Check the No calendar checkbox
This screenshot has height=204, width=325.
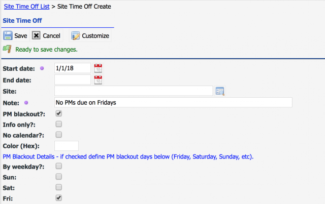point(59,135)
